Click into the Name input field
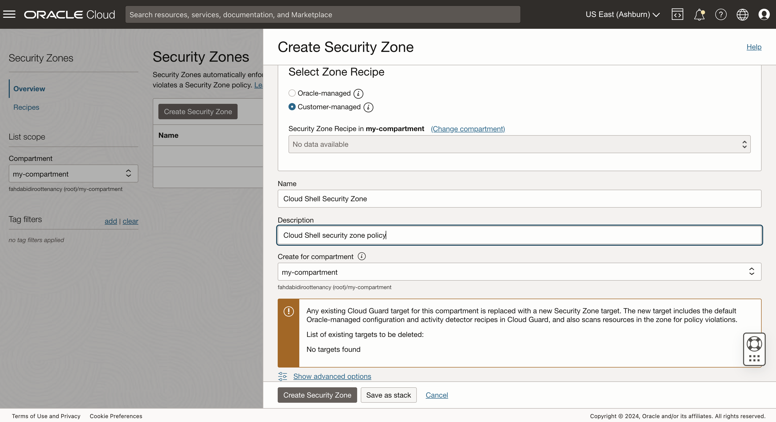The height and width of the screenshot is (422, 776). pos(519,199)
